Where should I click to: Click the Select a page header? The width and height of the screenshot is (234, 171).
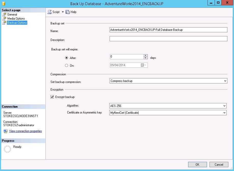click(23, 10)
